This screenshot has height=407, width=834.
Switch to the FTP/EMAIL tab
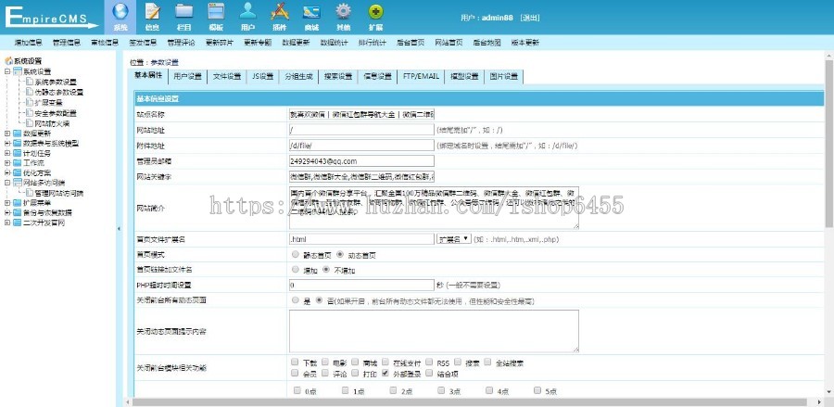point(422,77)
